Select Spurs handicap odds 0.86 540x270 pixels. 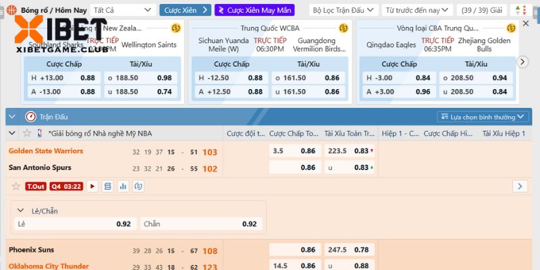295,167
